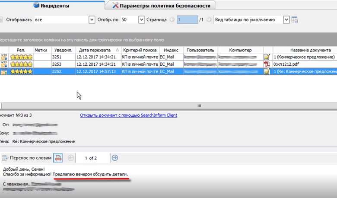This screenshot has width=337, height=198.
Task: Toggle Перенос по словам word wrap
Action: pos(27,158)
